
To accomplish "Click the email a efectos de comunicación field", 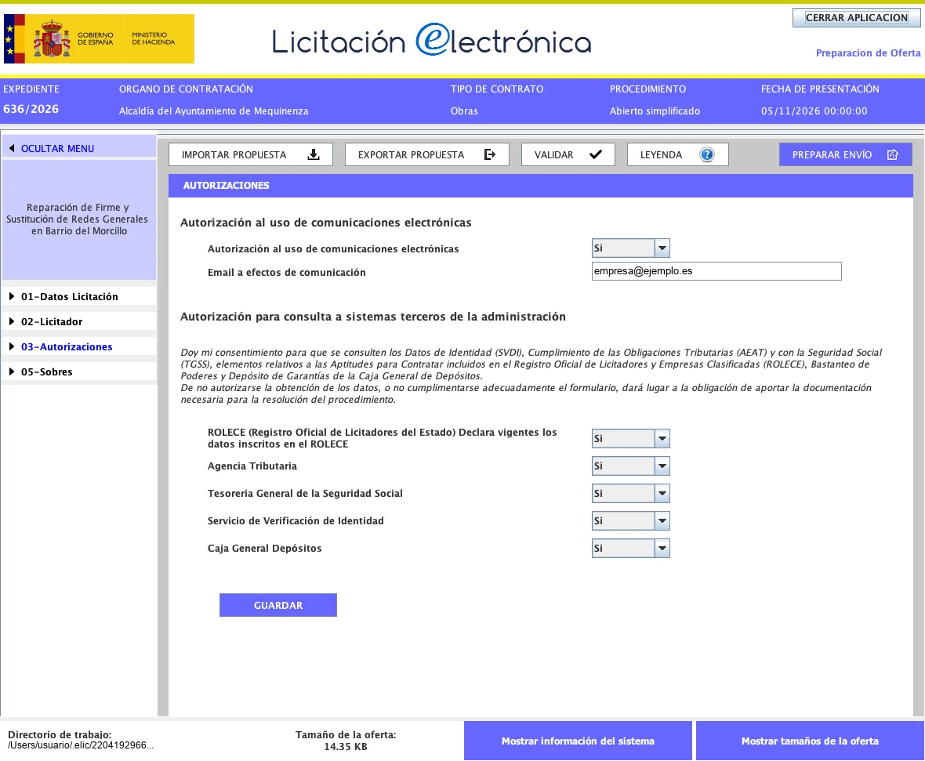I will click(x=716, y=271).
